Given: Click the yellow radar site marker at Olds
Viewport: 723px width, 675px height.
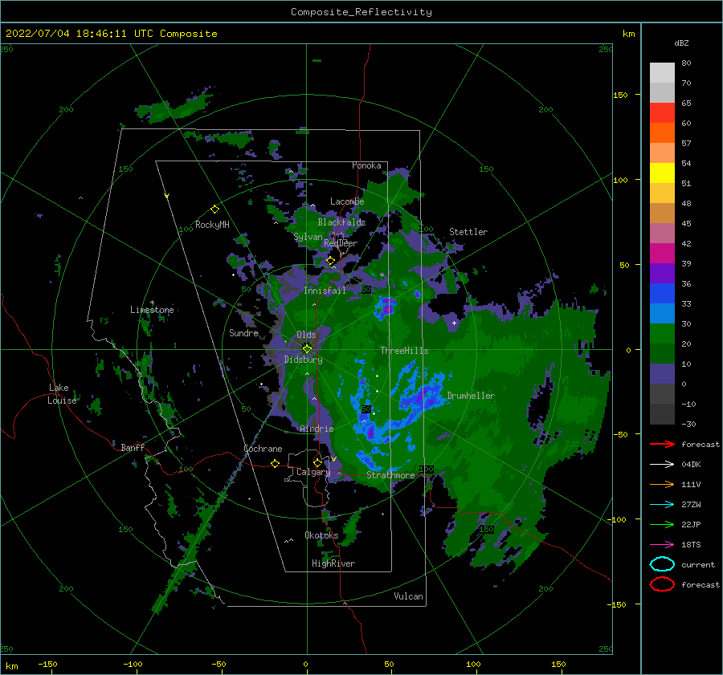Looking at the screenshot, I should pos(307,349).
